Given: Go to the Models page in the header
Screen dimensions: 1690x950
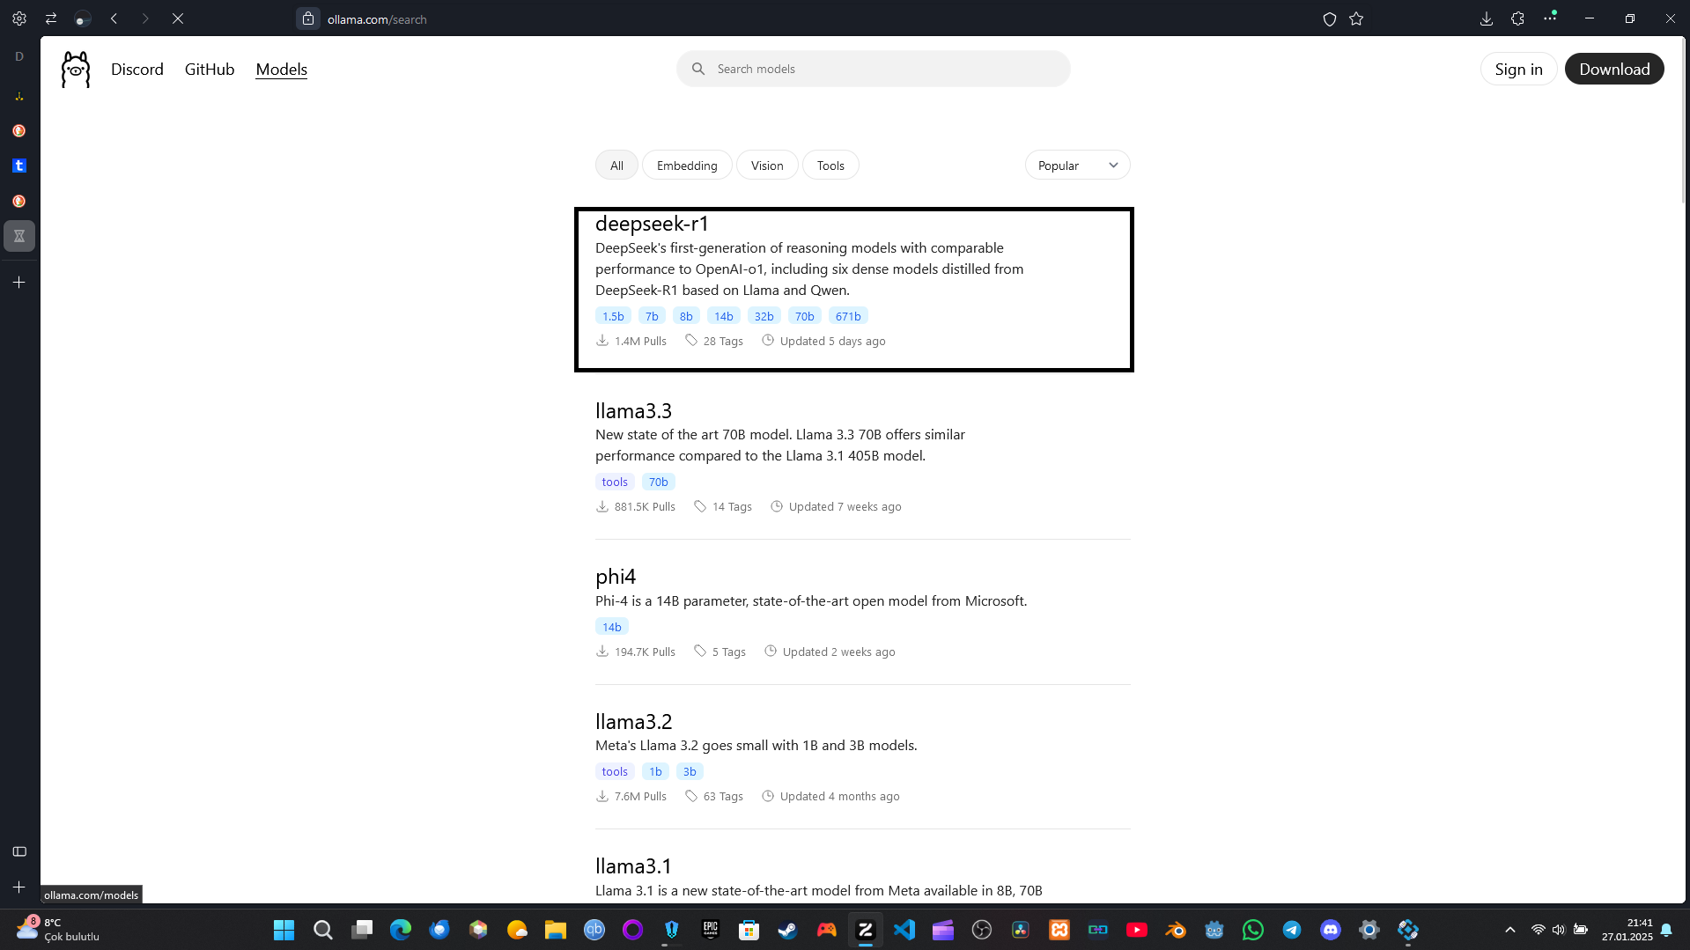Looking at the screenshot, I should [282, 69].
